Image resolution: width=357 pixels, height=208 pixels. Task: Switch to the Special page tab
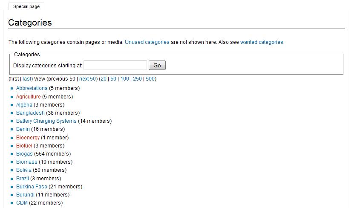26,6
